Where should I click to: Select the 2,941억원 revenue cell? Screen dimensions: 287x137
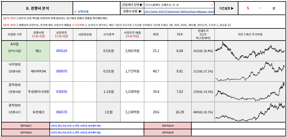tap(132, 51)
